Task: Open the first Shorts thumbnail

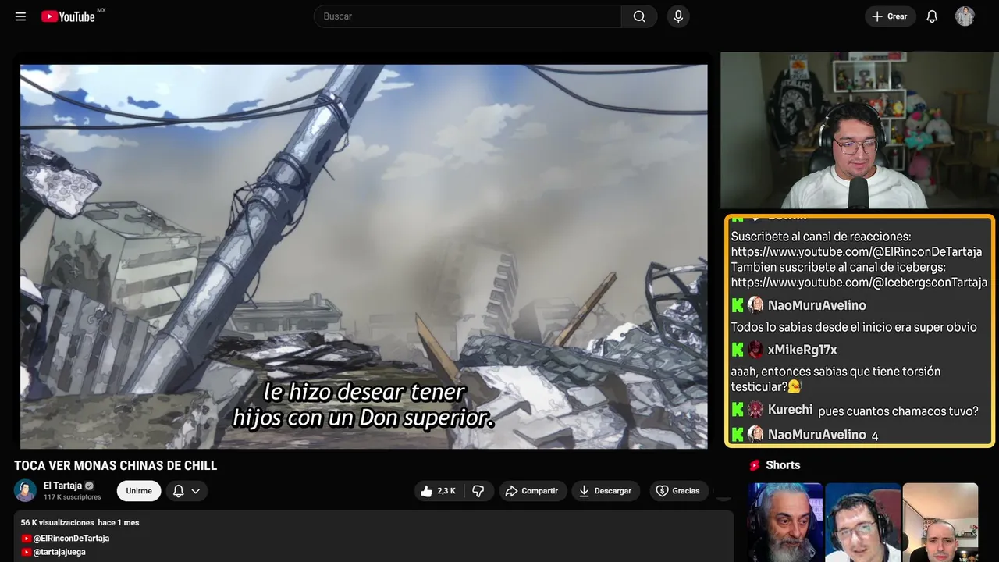Action: pyautogui.click(x=785, y=522)
